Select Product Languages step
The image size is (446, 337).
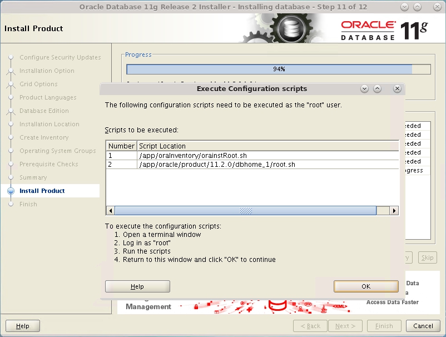(x=48, y=97)
